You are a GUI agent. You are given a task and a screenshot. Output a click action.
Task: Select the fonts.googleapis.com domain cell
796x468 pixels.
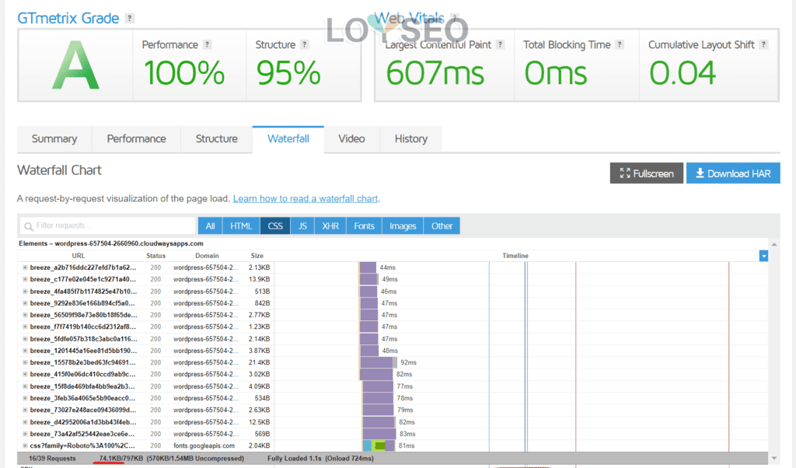click(204, 445)
